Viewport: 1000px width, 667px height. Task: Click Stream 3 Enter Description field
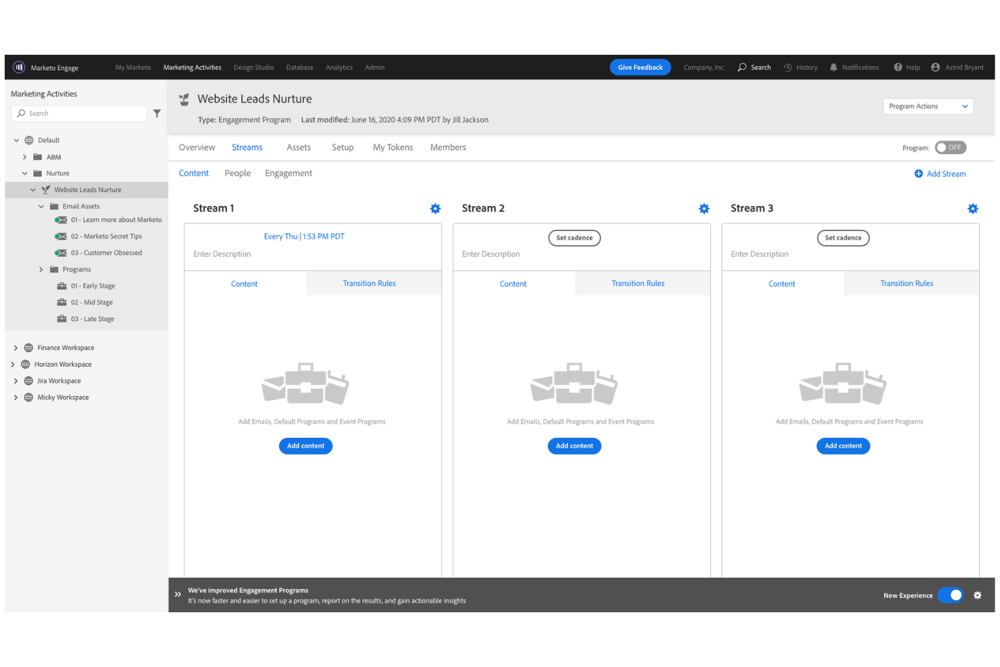[x=759, y=254]
